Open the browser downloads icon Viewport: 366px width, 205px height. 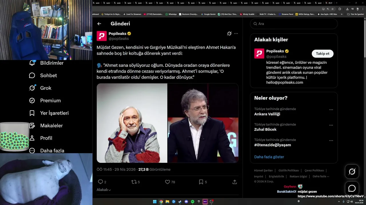coord(347,9)
